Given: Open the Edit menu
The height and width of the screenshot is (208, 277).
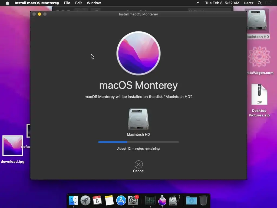Looking at the screenshot, I should click(x=78, y=3).
